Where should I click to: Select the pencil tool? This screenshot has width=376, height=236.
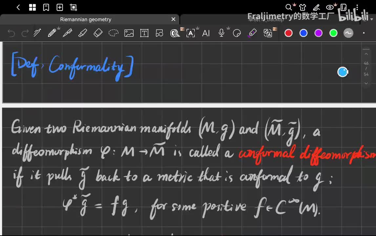click(52, 33)
